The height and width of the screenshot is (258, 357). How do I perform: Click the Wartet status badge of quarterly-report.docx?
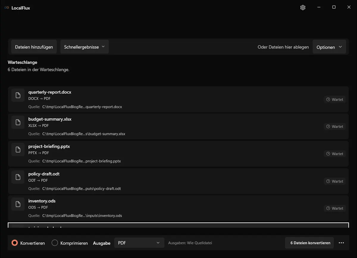tap(335, 99)
